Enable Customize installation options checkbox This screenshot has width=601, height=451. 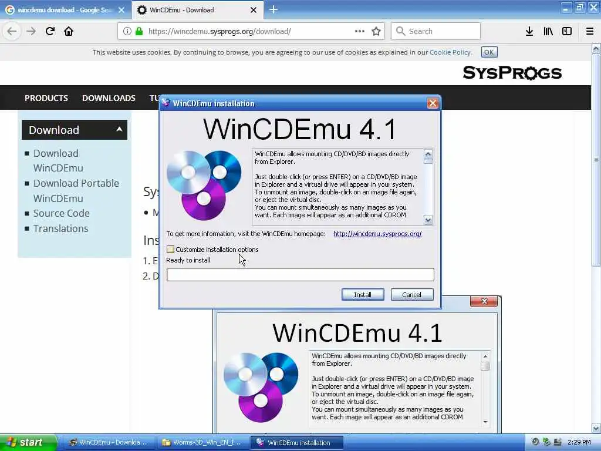pos(171,250)
